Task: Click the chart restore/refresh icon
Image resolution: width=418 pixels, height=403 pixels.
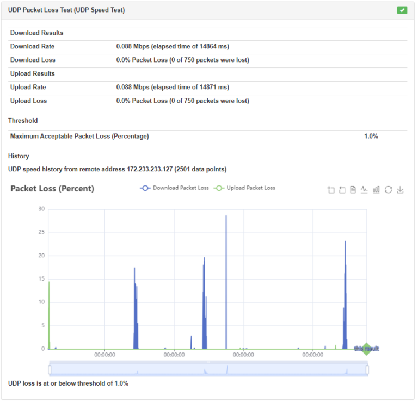Action: click(388, 190)
